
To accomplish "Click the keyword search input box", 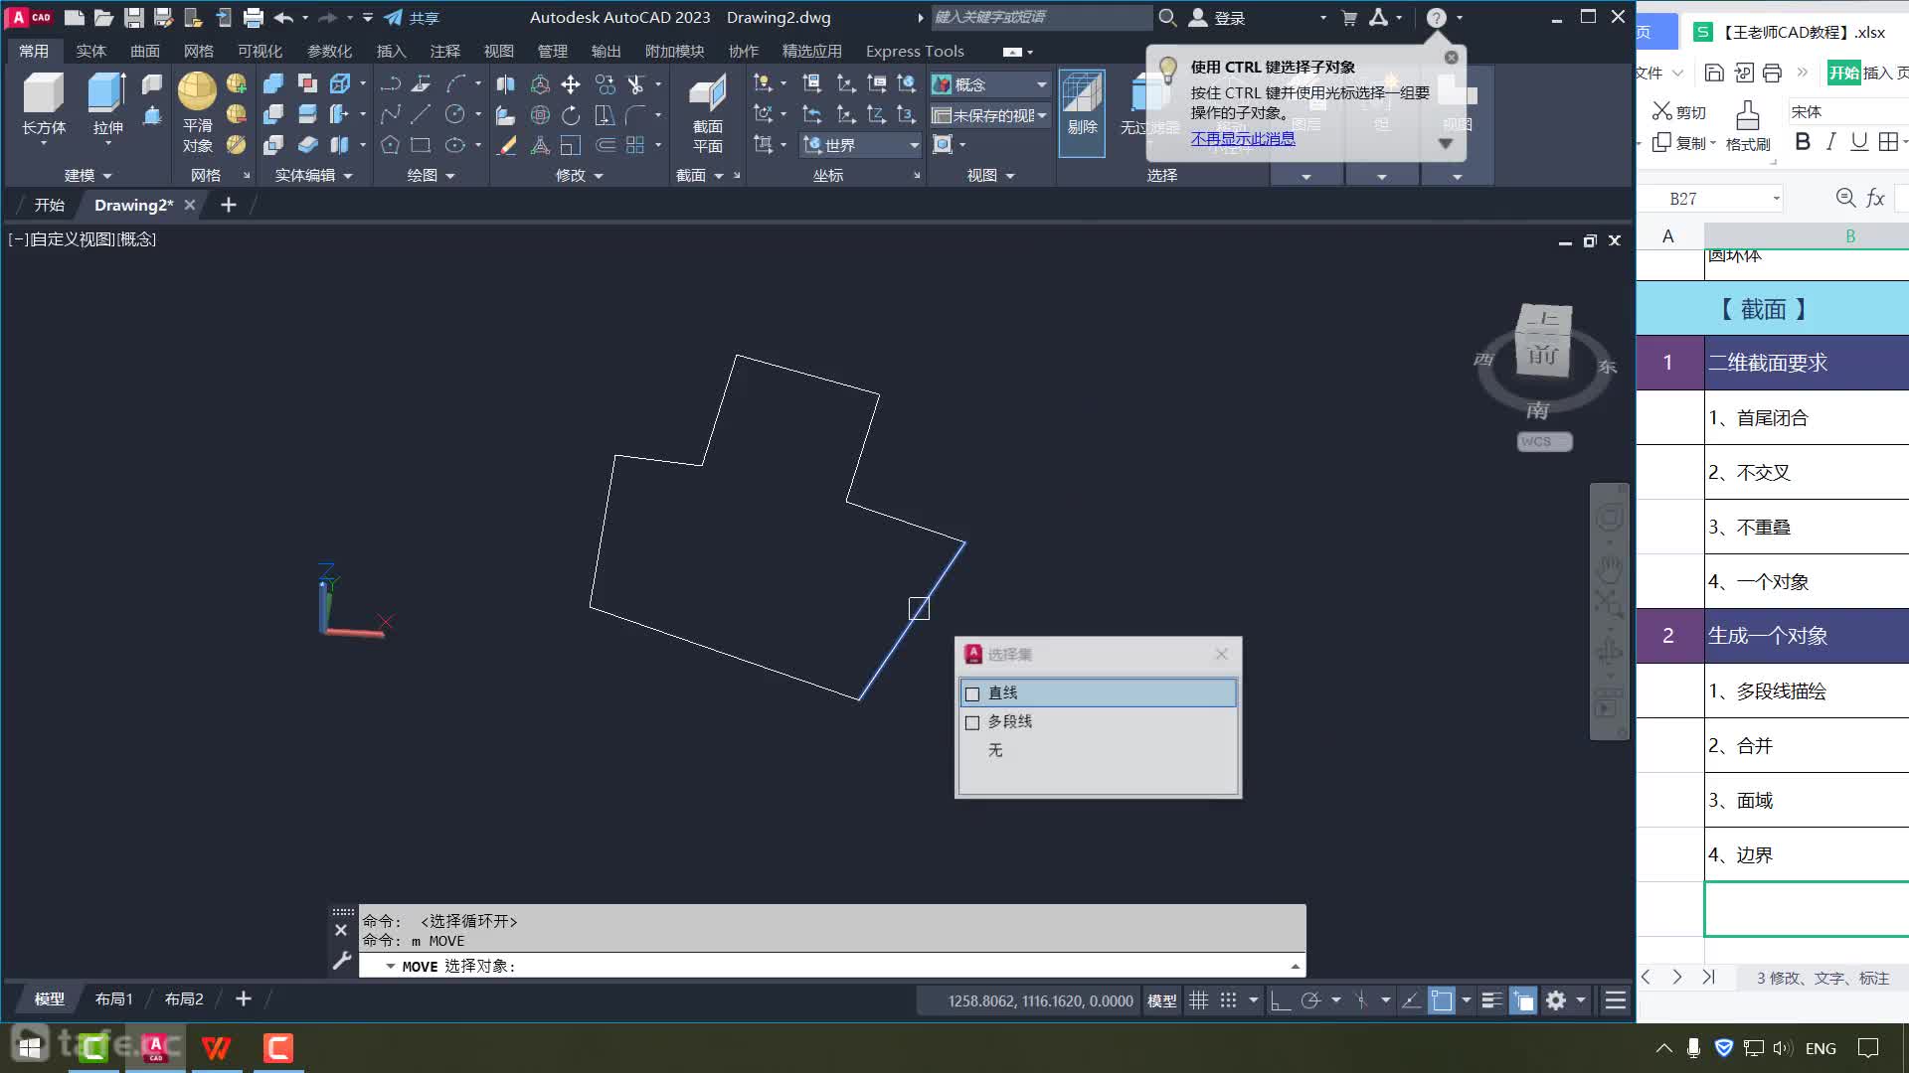I will pyautogui.click(x=1041, y=17).
